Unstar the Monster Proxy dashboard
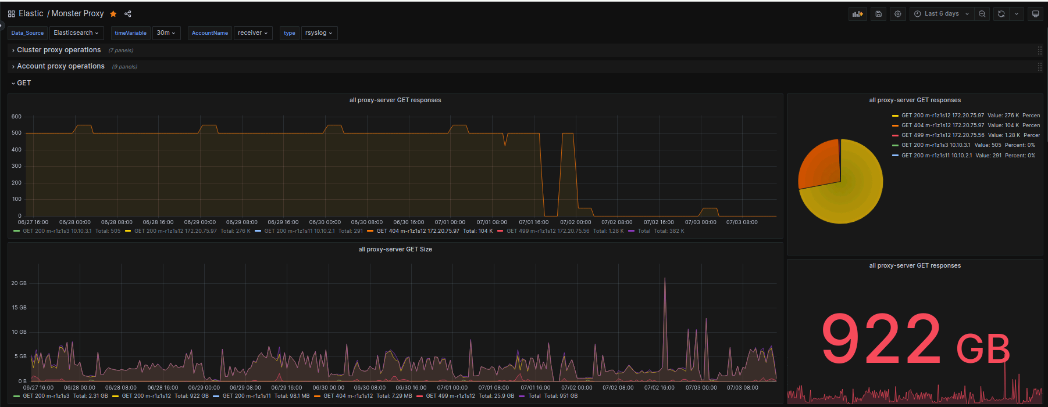Screen dimensions: 1048x407 pos(113,14)
